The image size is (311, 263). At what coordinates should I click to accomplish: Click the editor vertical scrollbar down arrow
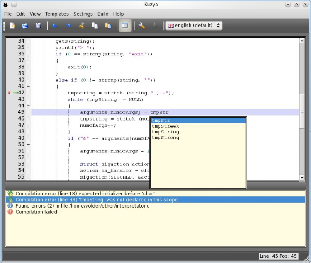pyautogui.click(x=302, y=178)
